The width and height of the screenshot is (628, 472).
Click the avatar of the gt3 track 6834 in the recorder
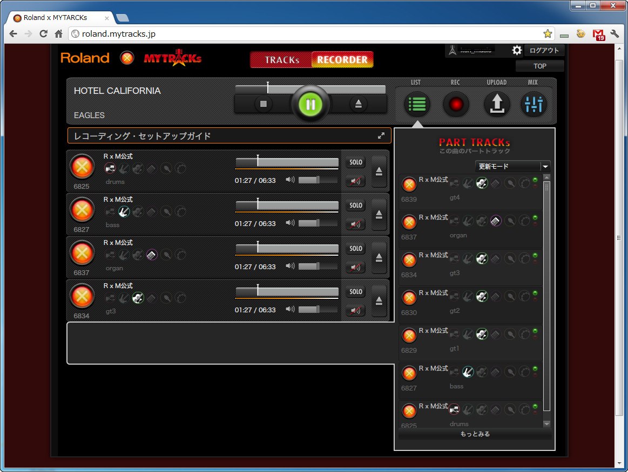click(82, 296)
